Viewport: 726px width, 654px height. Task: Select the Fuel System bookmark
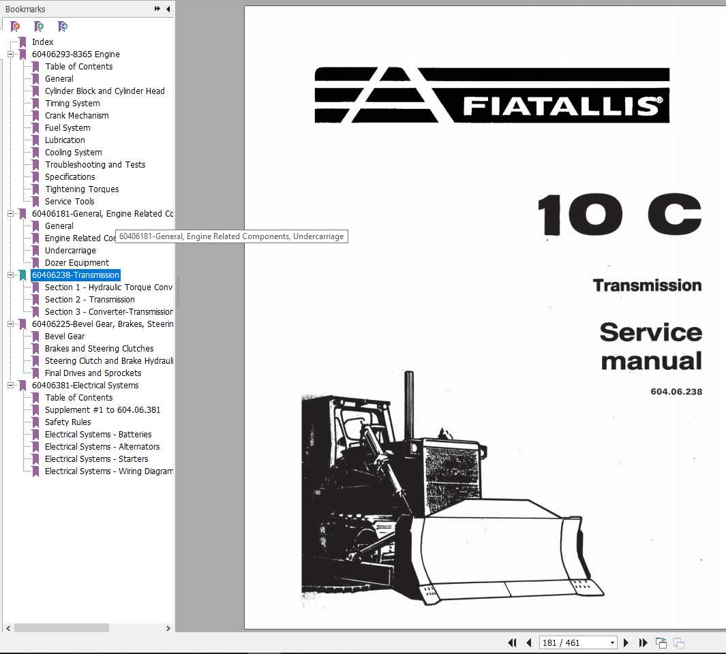pos(67,128)
